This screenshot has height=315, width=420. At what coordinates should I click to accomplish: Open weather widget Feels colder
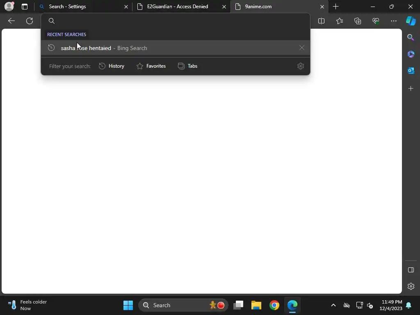(27, 305)
